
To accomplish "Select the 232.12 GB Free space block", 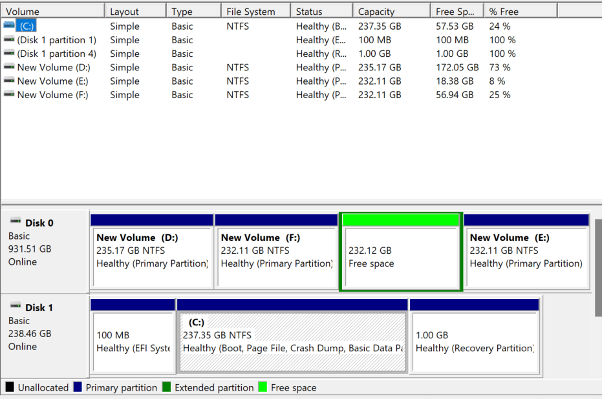I will 401,251.
